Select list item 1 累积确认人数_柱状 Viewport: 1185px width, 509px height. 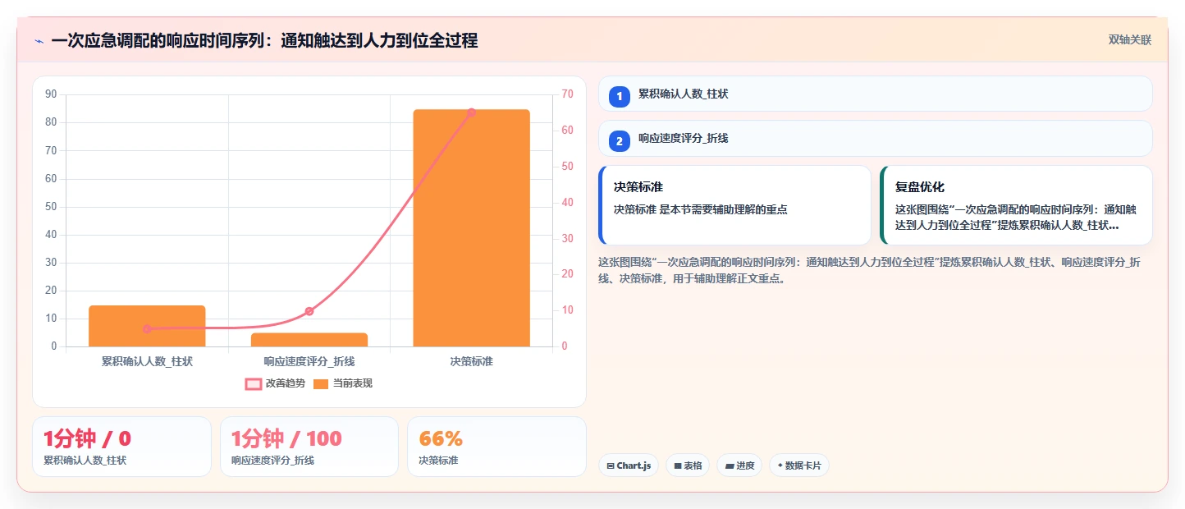tap(875, 94)
